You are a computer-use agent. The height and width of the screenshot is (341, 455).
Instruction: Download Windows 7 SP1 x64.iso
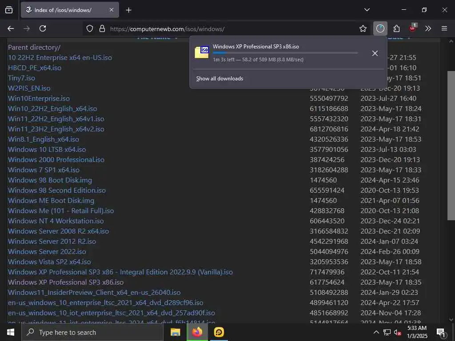(x=44, y=170)
